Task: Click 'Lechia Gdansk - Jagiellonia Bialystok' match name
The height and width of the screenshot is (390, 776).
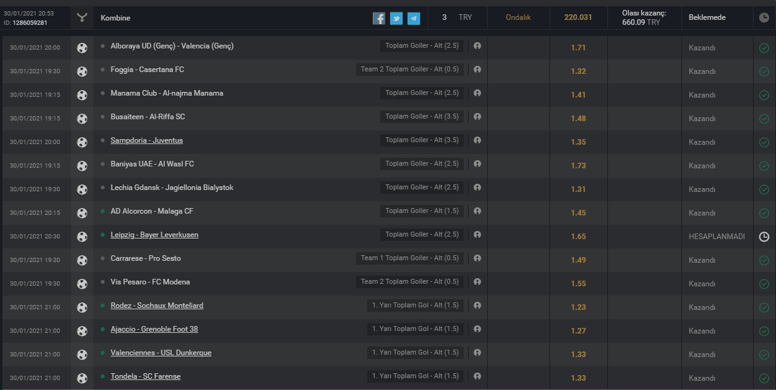Action: 172,188
